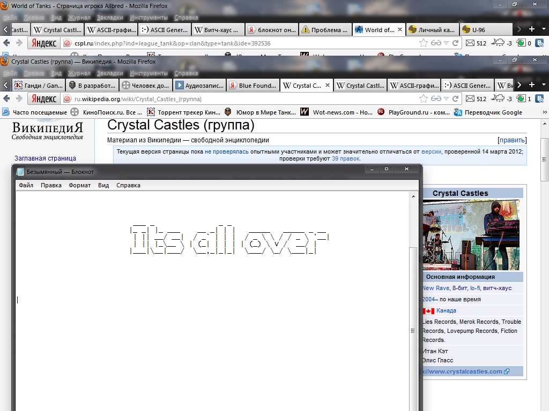
Task: Open a new tab with the plus button in the Wikipedia window
Action: point(531,85)
